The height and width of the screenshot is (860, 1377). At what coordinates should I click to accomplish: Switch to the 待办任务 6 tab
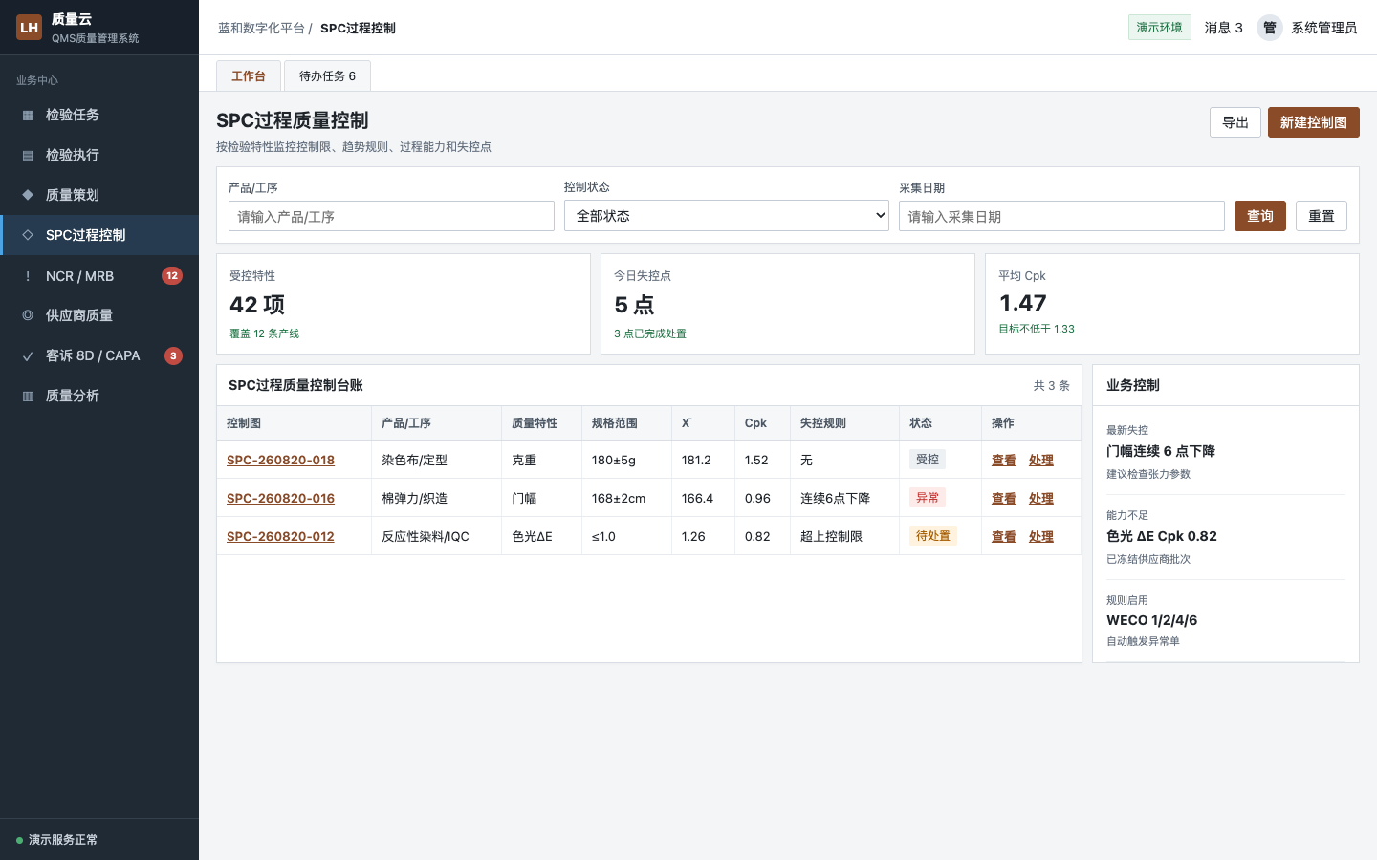[327, 75]
